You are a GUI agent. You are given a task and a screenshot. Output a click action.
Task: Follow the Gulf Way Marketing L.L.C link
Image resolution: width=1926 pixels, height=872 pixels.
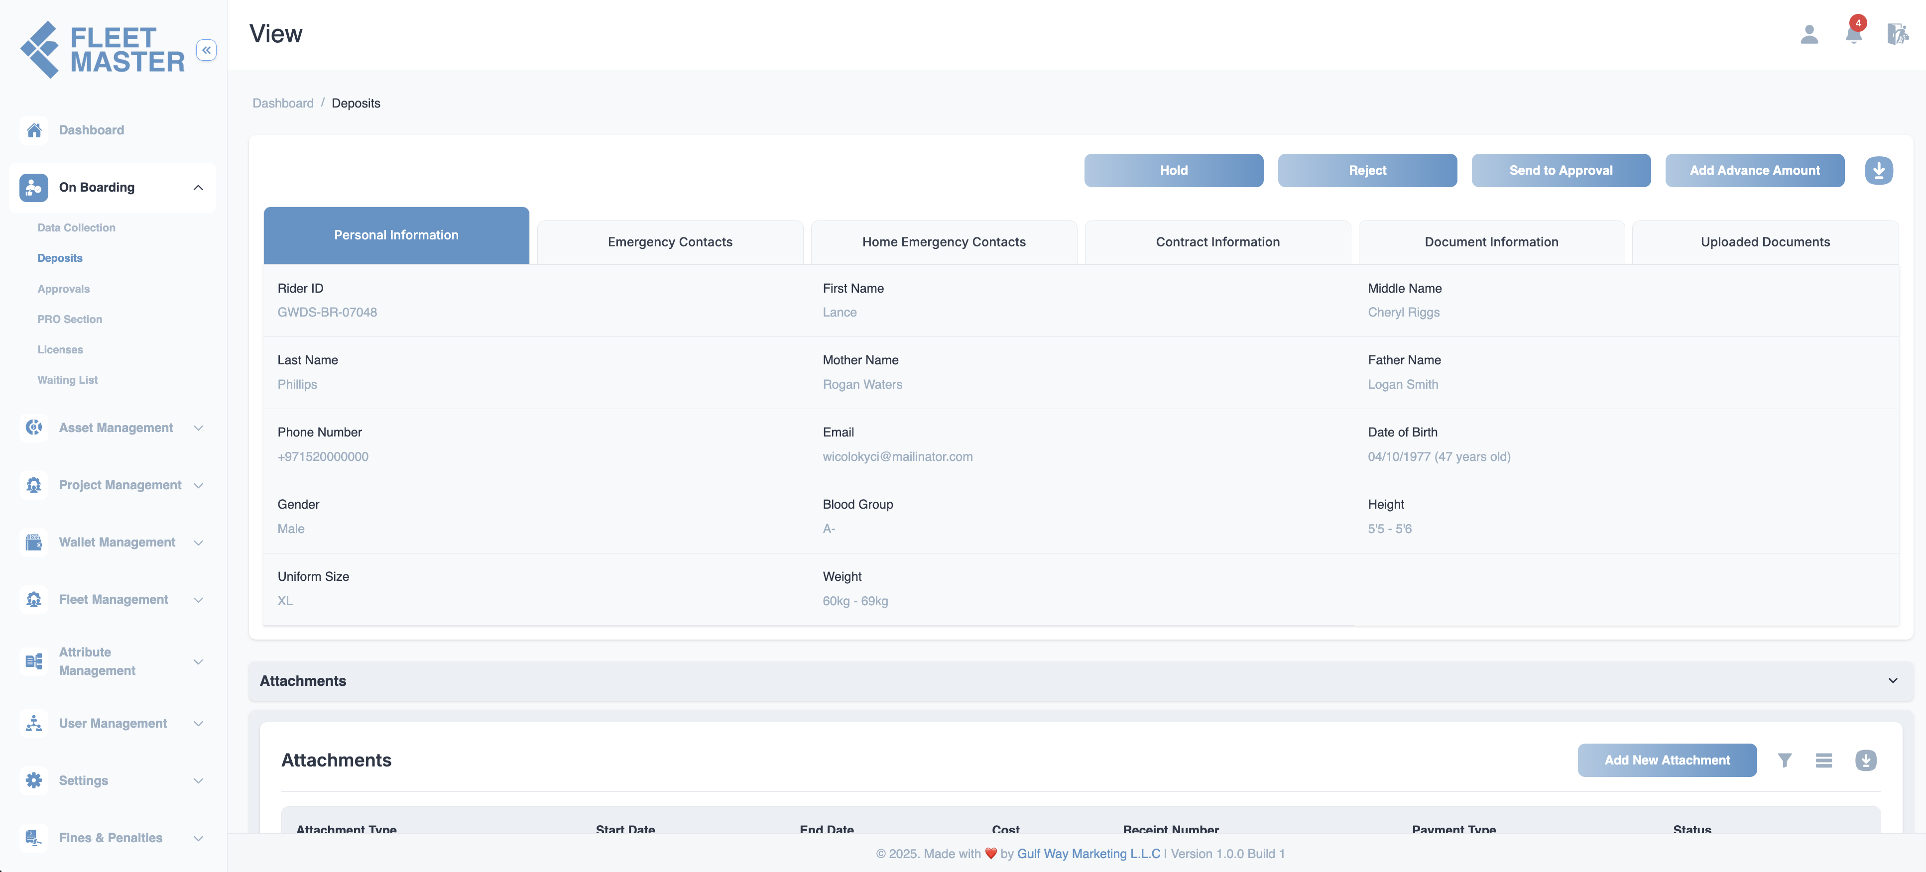coord(1088,853)
